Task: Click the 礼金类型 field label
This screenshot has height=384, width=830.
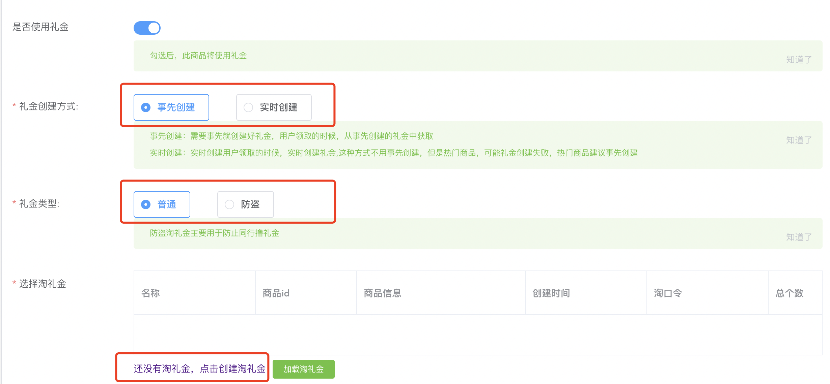Action: 39,203
